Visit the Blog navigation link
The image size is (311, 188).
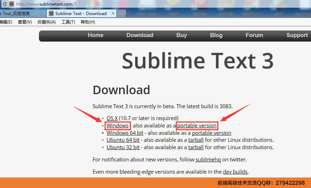(x=216, y=35)
